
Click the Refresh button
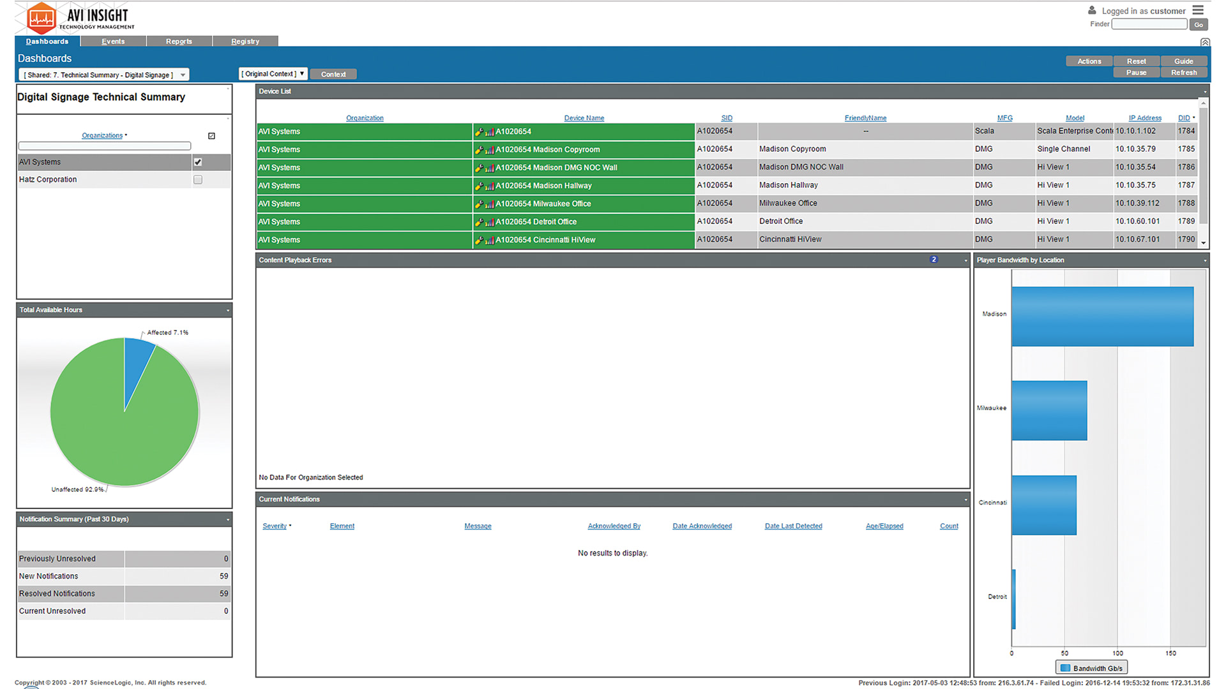coord(1184,73)
